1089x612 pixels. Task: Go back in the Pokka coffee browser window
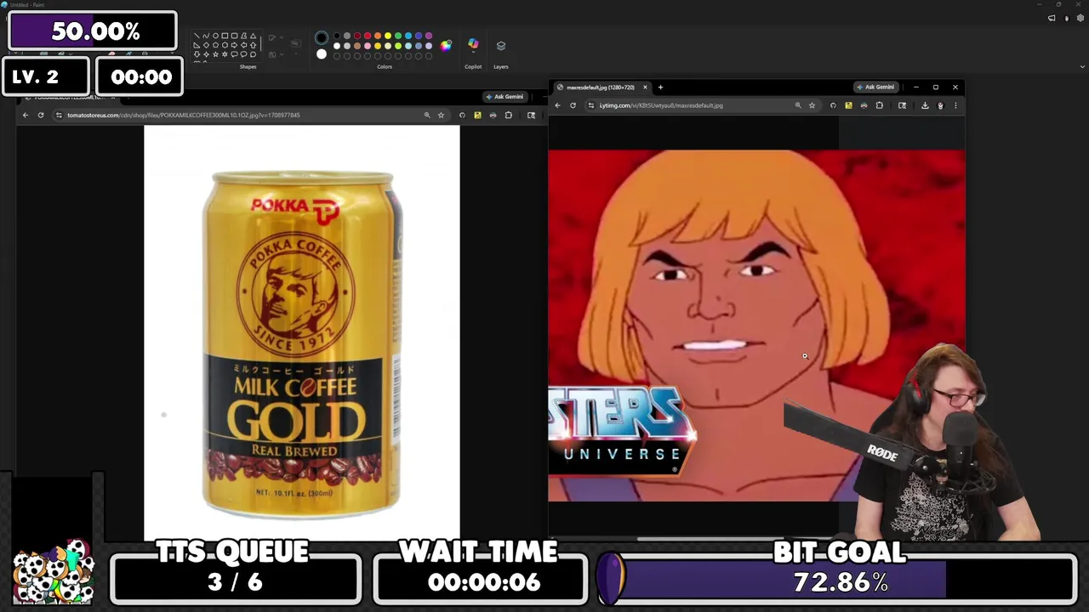point(26,115)
